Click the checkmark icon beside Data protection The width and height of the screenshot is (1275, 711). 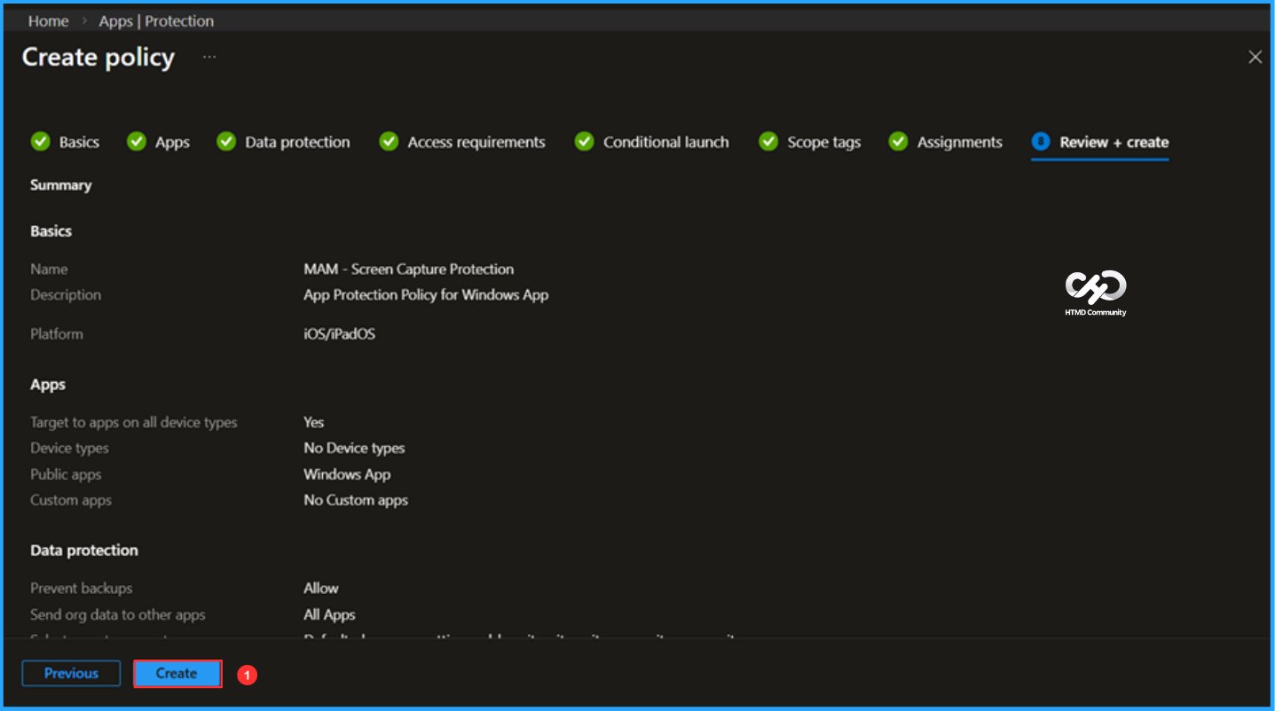(x=226, y=142)
